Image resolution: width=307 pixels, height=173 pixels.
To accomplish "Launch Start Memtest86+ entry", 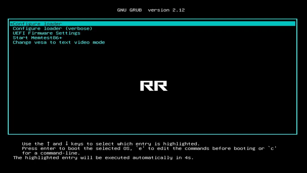I will 38,38.
